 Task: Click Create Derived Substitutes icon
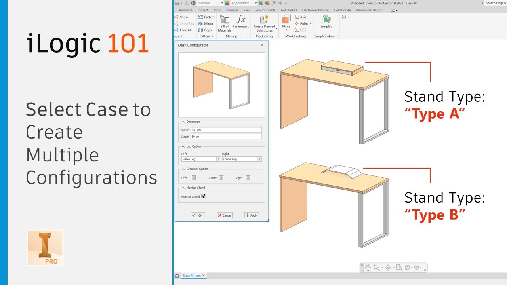tap(265, 24)
